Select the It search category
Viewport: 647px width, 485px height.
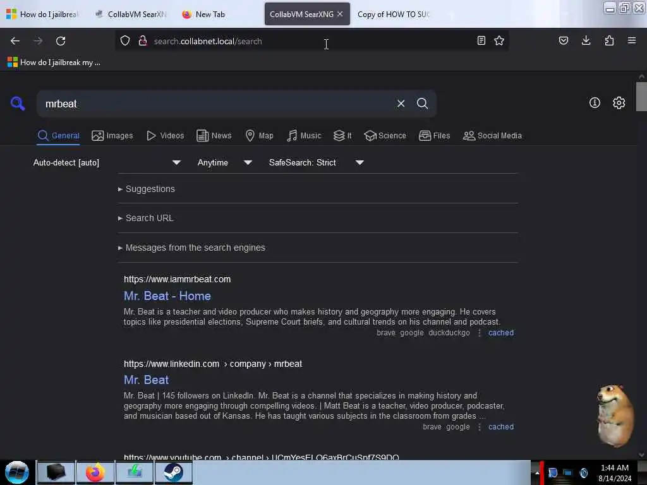[x=342, y=136]
